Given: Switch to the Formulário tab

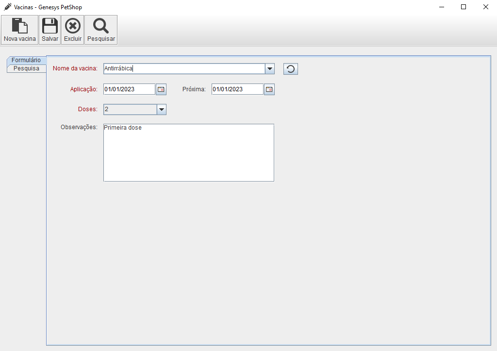Looking at the screenshot, I should [26, 60].
